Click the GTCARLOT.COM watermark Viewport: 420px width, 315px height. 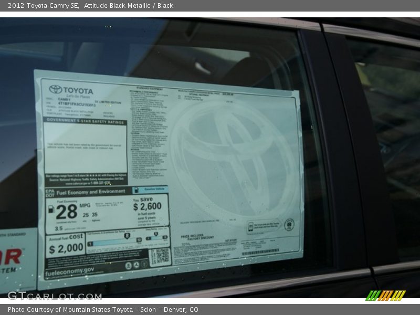coord(55,296)
